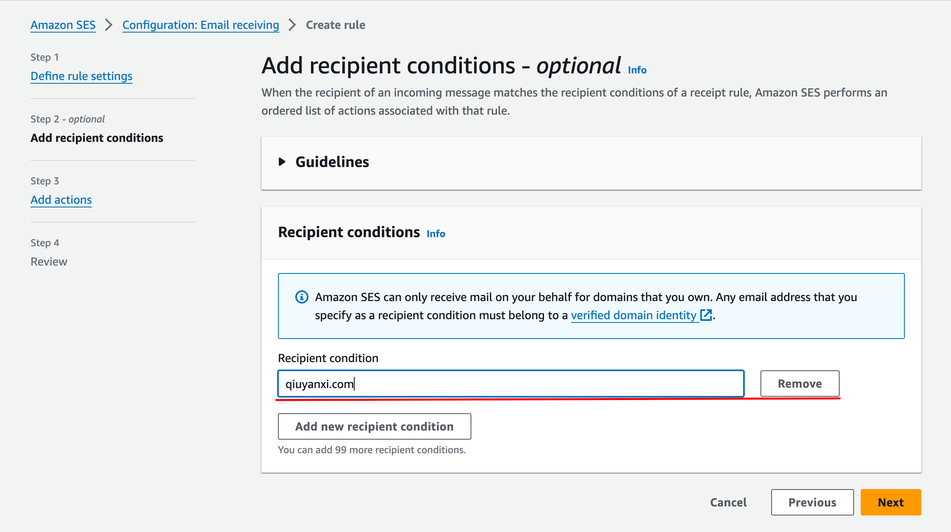The width and height of the screenshot is (951, 532).
Task: Expand the Guidelines section triangle
Action: pyautogui.click(x=282, y=162)
